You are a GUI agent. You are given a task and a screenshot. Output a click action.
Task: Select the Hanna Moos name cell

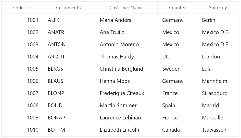pyautogui.click(x=126, y=81)
